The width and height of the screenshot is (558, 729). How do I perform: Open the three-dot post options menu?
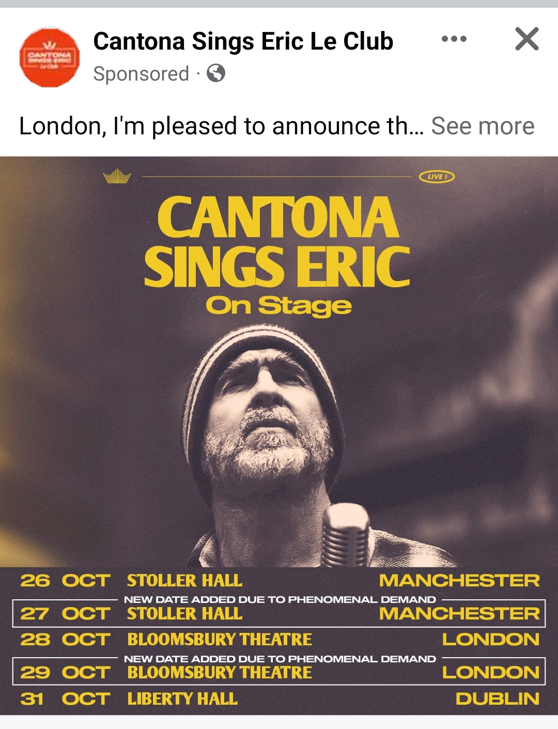coord(454,39)
